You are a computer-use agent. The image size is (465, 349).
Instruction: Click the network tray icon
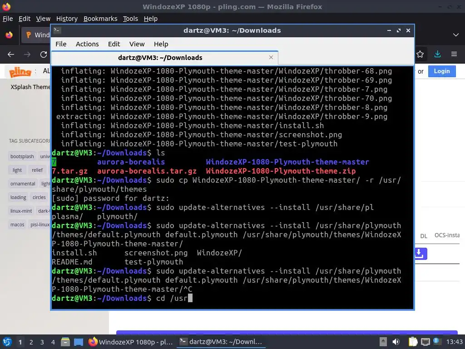[x=425, y=342]
